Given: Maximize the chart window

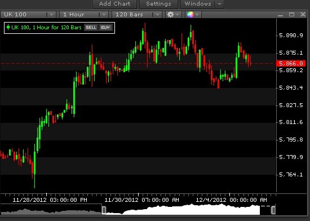Looking at the screenshot, I should point(291,15).
